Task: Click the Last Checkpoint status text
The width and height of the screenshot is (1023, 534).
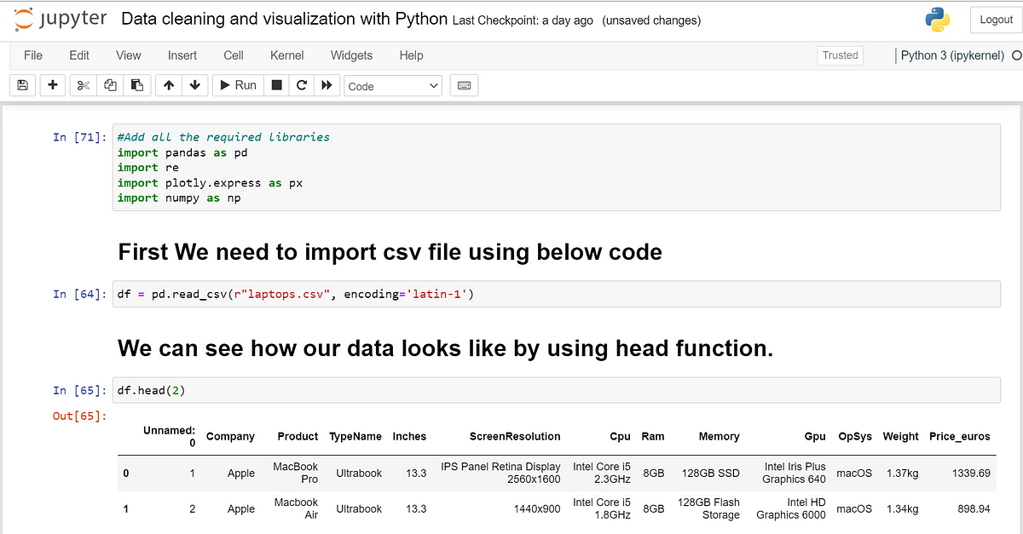Action: pyautogui.click(x=523, y=20)
